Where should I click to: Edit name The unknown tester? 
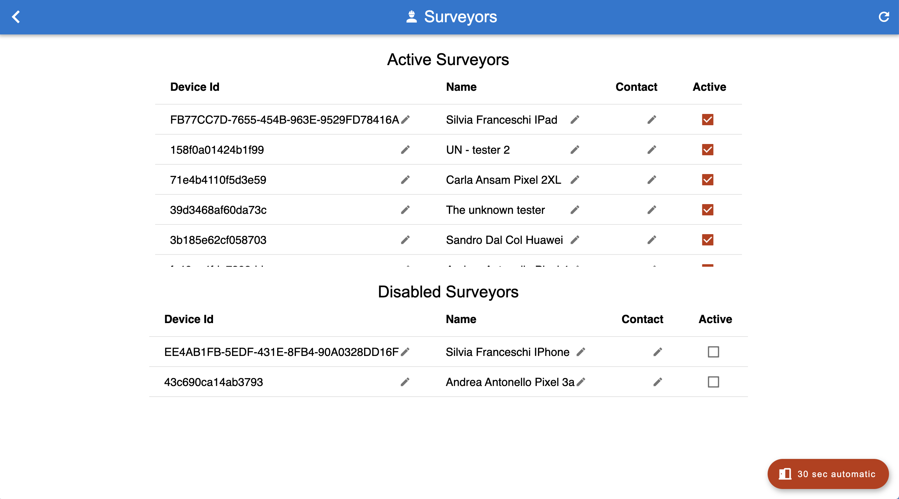click(x=575, y=210)
